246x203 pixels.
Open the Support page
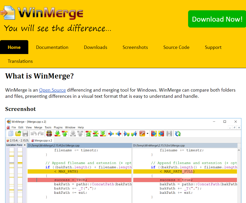(213, 47)
